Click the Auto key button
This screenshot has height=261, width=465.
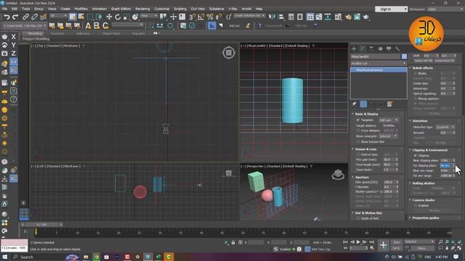click(x=397, y=242)
